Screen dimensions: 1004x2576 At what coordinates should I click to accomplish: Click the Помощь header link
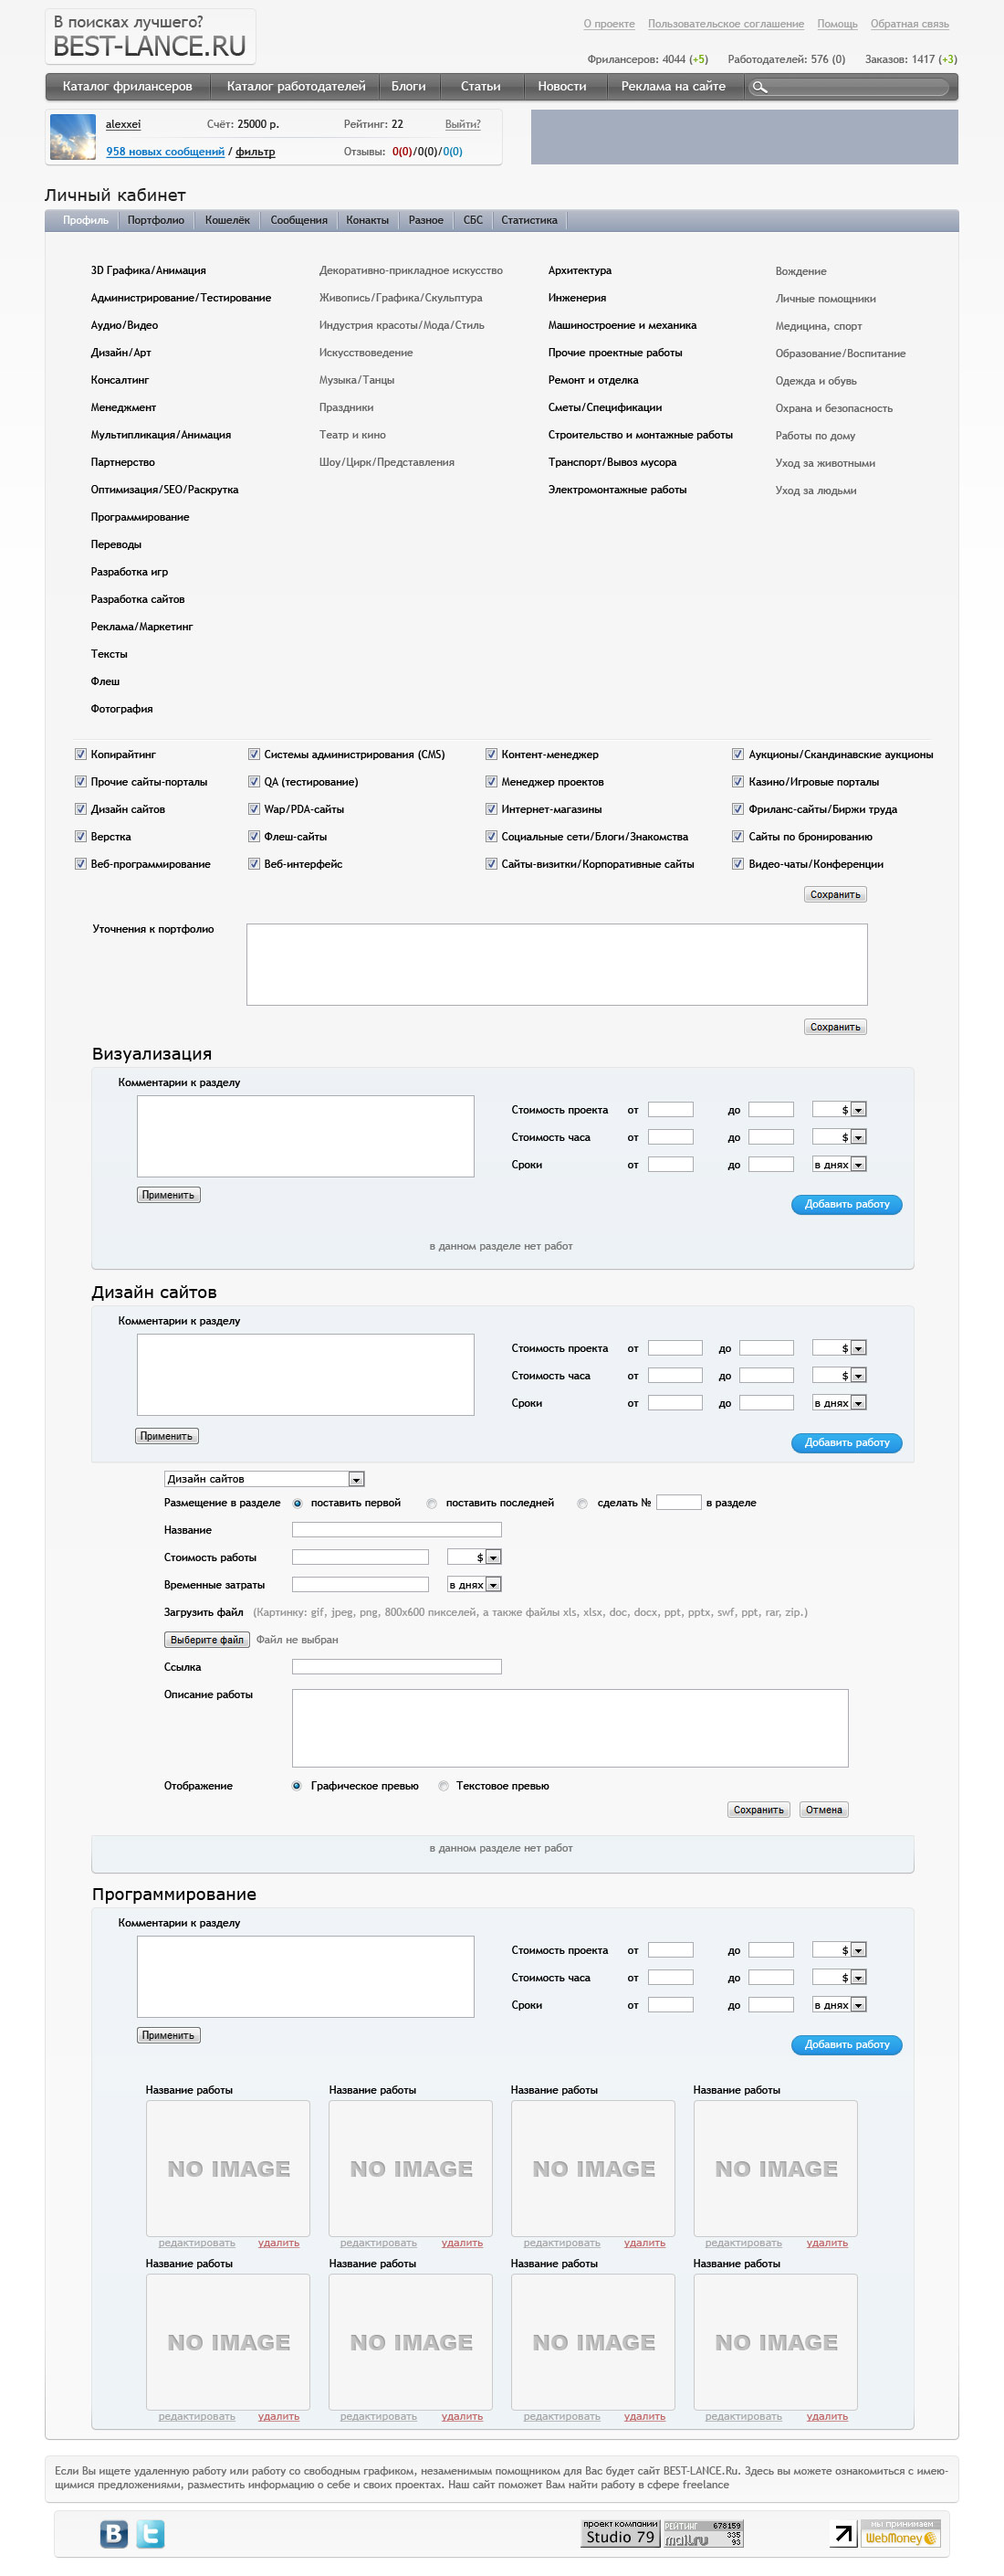pyautogui.click(x=837, y=24)
